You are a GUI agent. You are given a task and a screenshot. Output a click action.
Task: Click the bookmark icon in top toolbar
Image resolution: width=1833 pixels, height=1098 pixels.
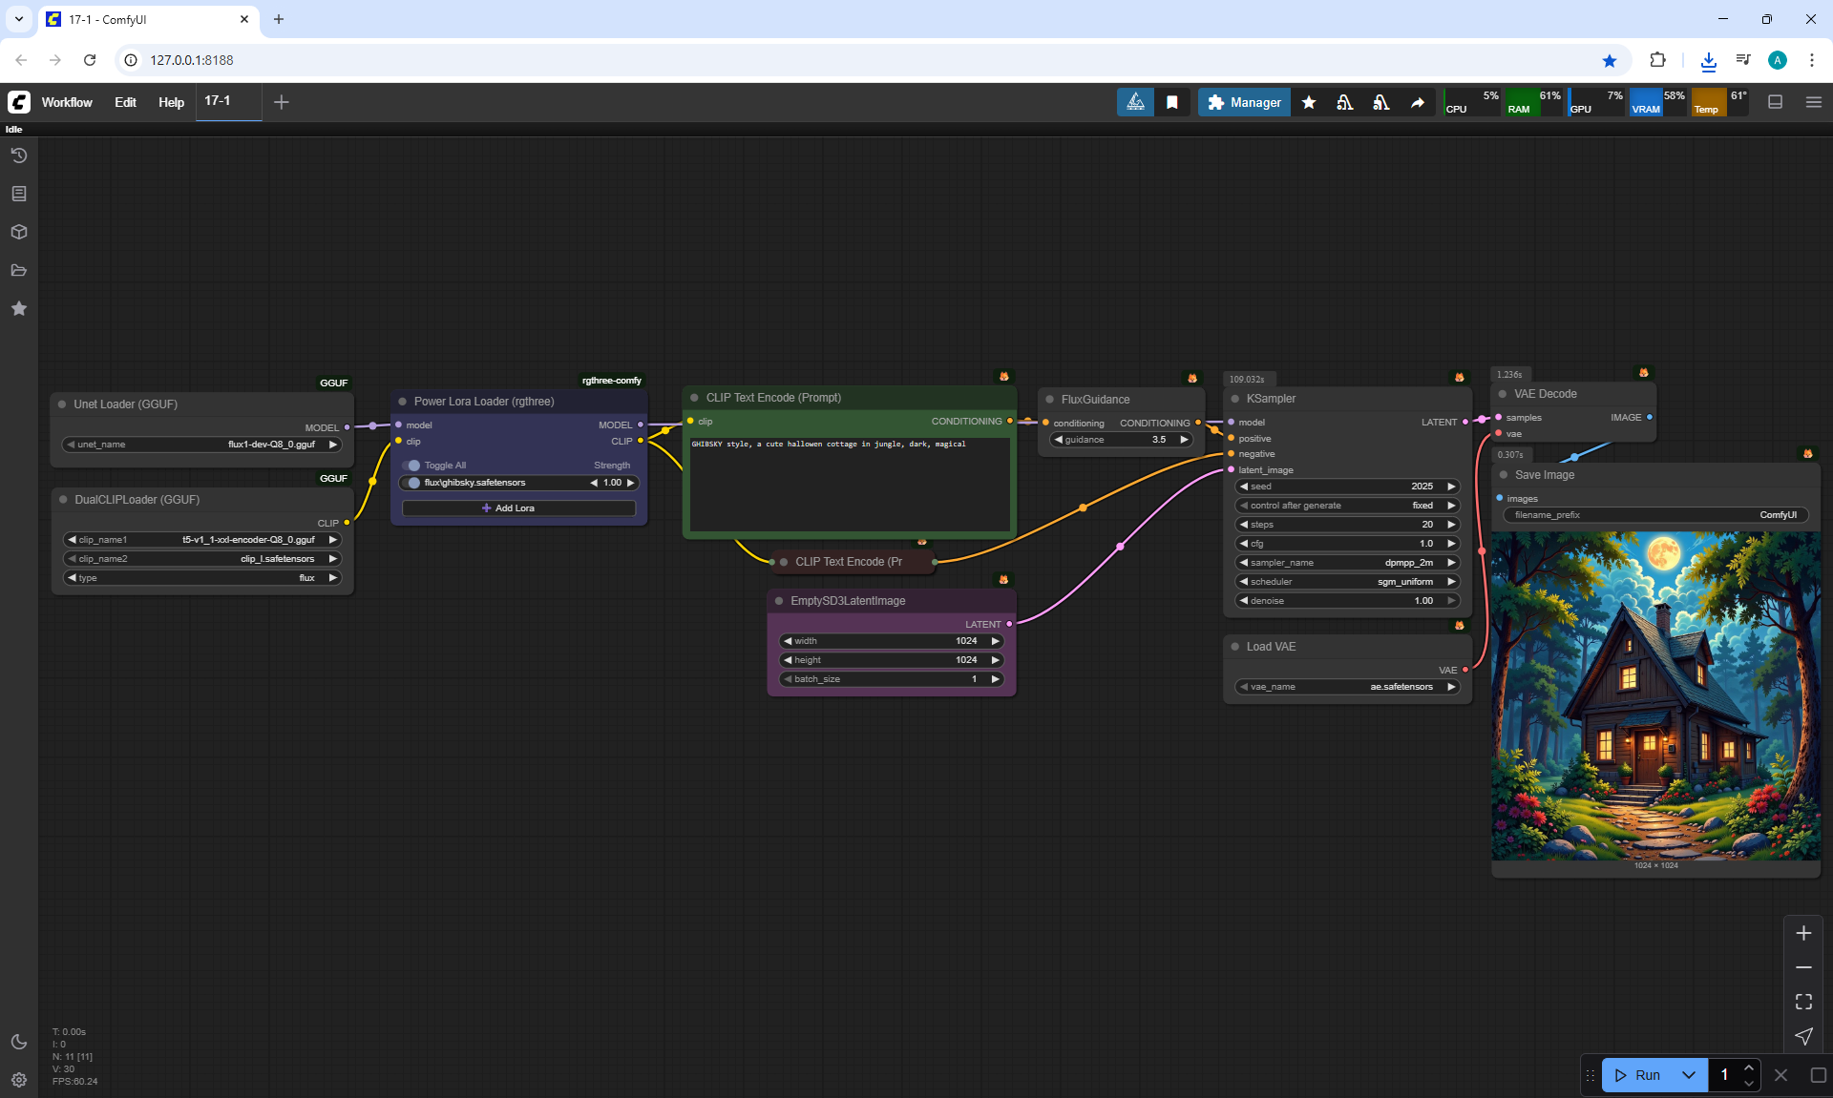[1171, 102]
